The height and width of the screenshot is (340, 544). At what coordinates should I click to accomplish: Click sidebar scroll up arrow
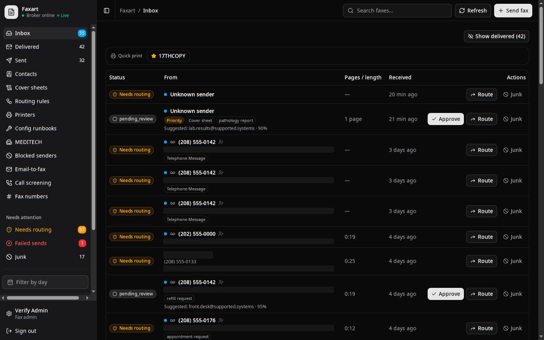point(93,27)
